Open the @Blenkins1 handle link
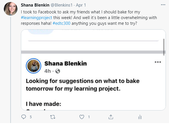 click(x=62, y=5)
